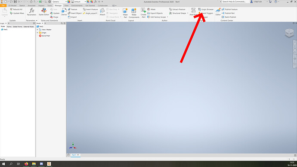Open the Generic material dropdown
The width and height of the screenshot is (297, 167).
[59, 2]
